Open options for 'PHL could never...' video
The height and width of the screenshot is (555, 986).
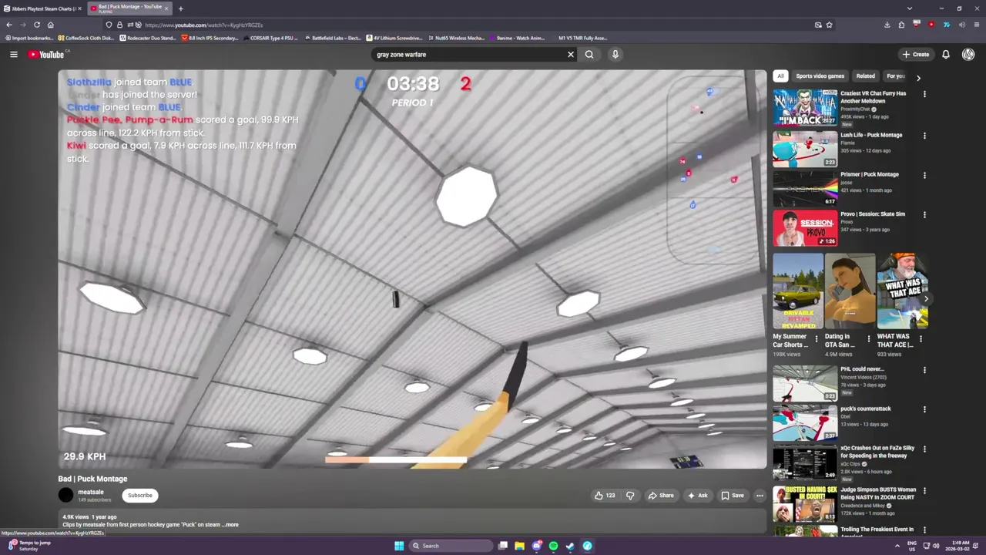point(924,370)
